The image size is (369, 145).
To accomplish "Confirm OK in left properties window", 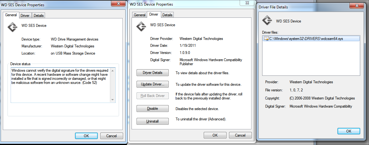I will (86, 136).
